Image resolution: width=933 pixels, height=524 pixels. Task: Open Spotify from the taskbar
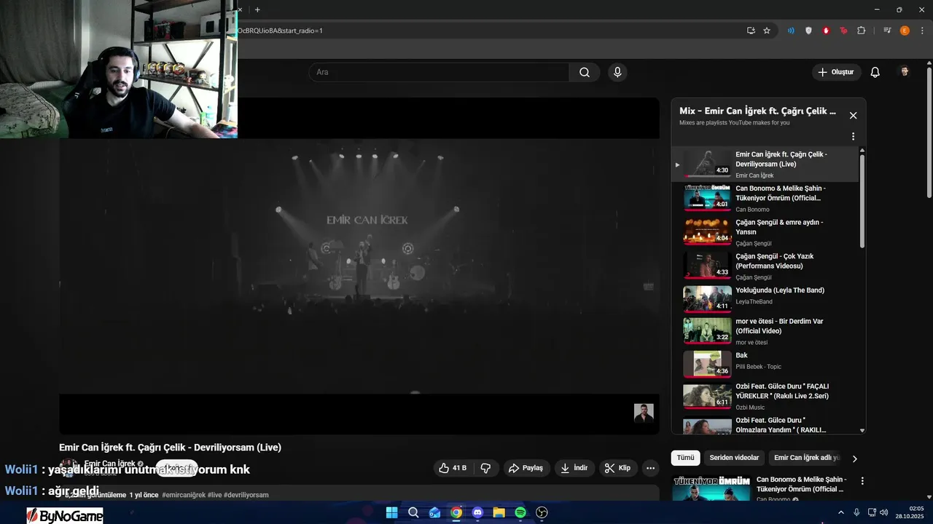520,512
